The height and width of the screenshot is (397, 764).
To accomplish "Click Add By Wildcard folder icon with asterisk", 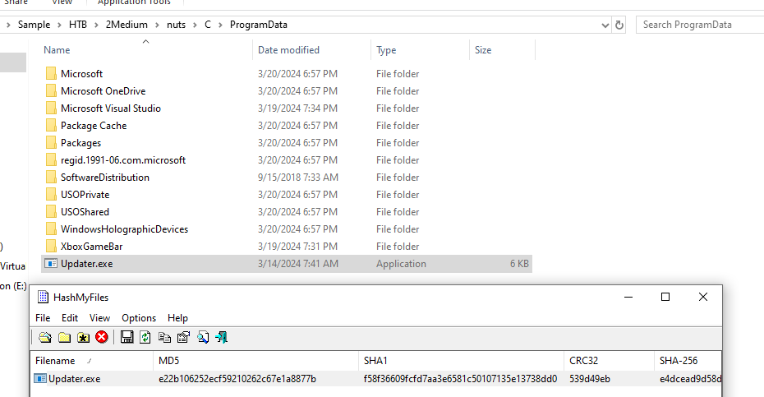I will point(83,337).
